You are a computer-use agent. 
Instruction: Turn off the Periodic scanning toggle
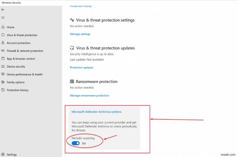pos(76,143)
